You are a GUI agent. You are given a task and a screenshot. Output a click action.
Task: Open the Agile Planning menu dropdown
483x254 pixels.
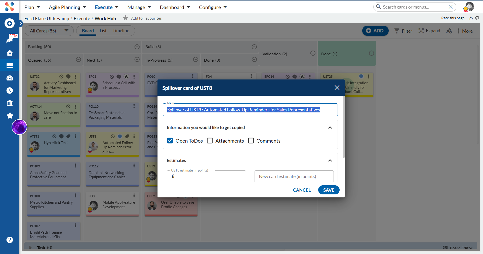(x=67, y=7)
